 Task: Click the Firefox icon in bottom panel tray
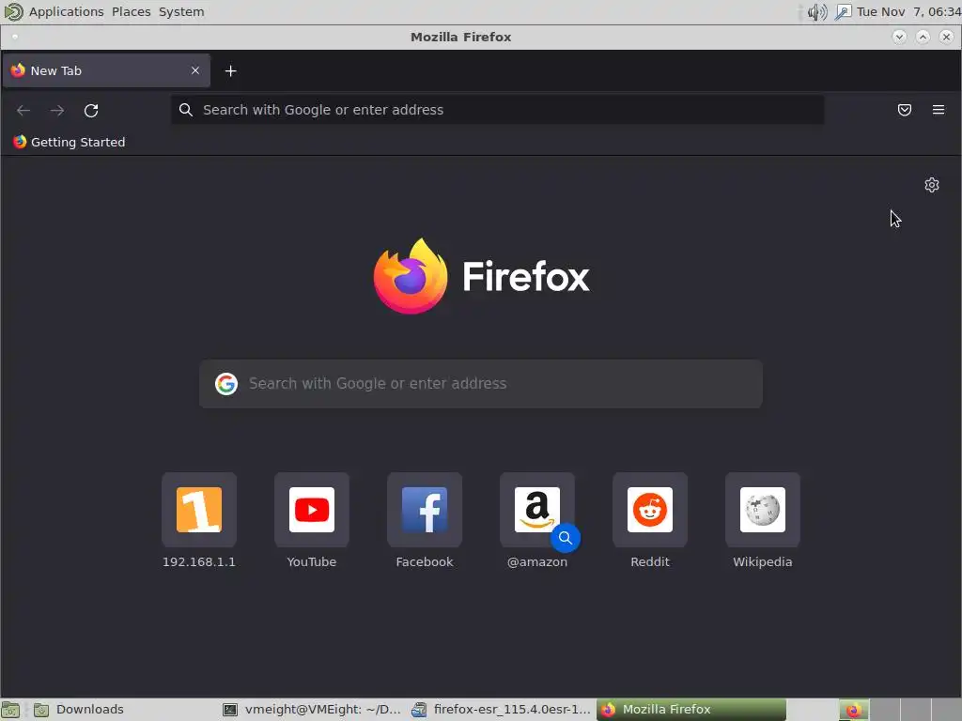pos(853,711)
